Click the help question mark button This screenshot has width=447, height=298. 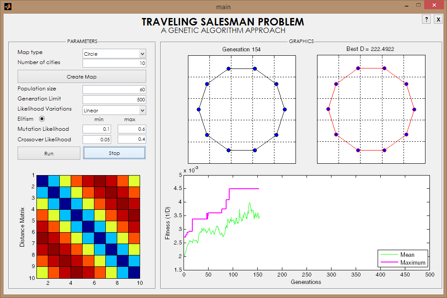point(426,19)
